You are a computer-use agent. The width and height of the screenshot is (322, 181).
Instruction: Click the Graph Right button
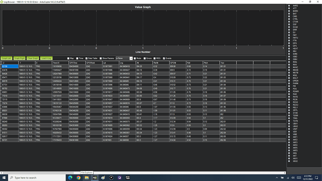click(x=19, y=58)
